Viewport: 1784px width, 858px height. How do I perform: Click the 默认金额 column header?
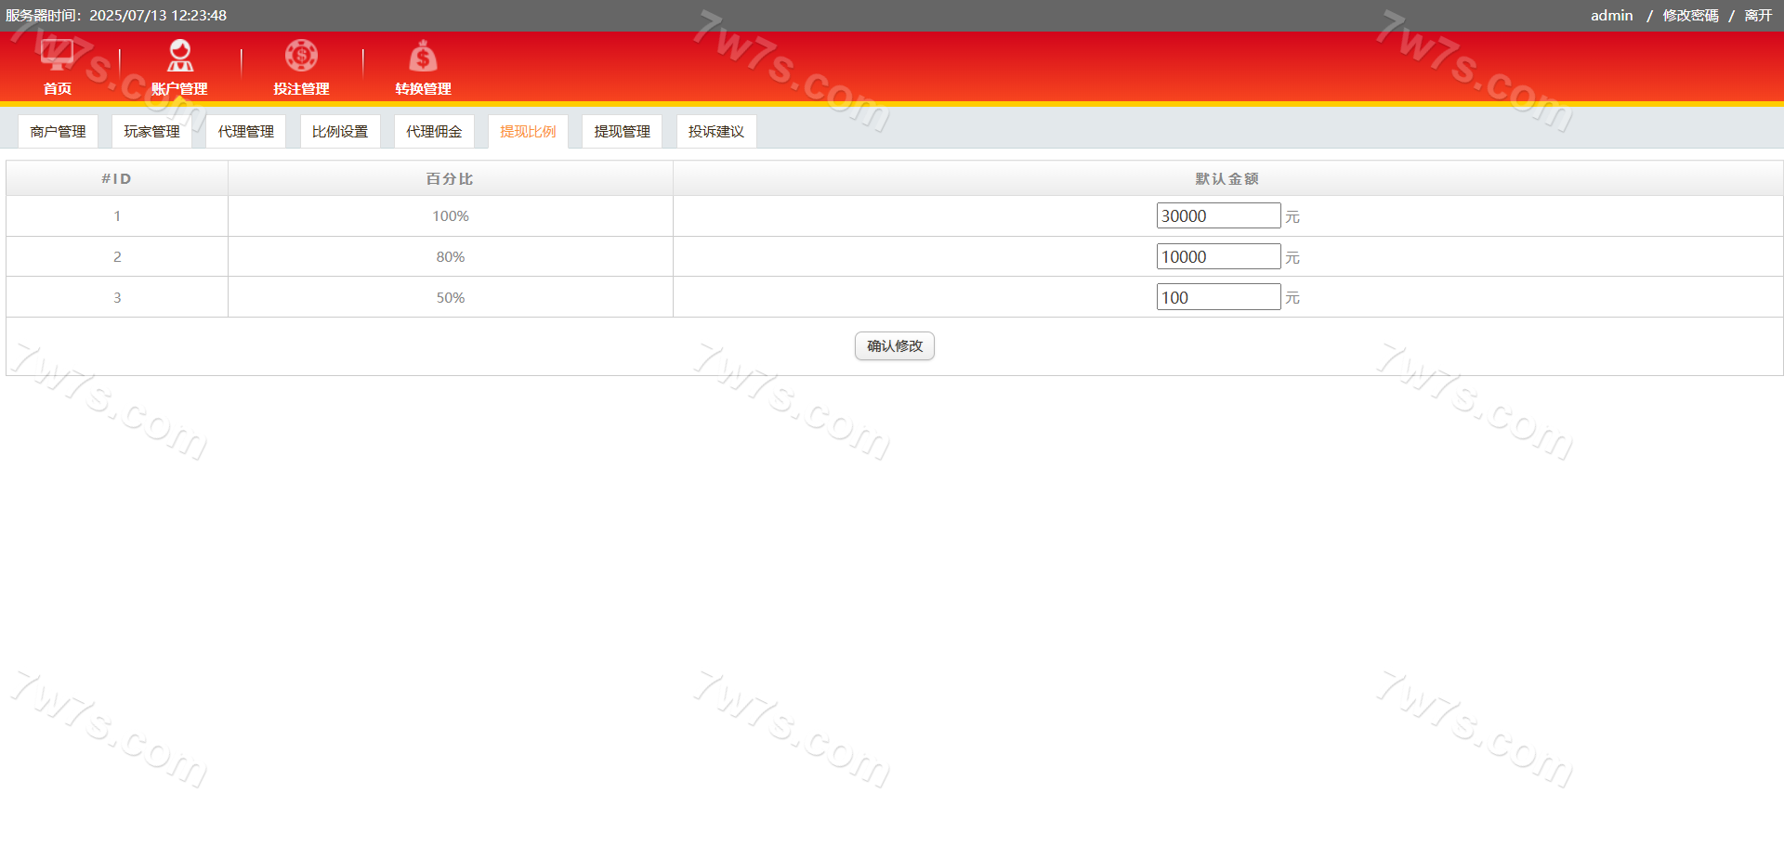click(x=1226, y=179)
